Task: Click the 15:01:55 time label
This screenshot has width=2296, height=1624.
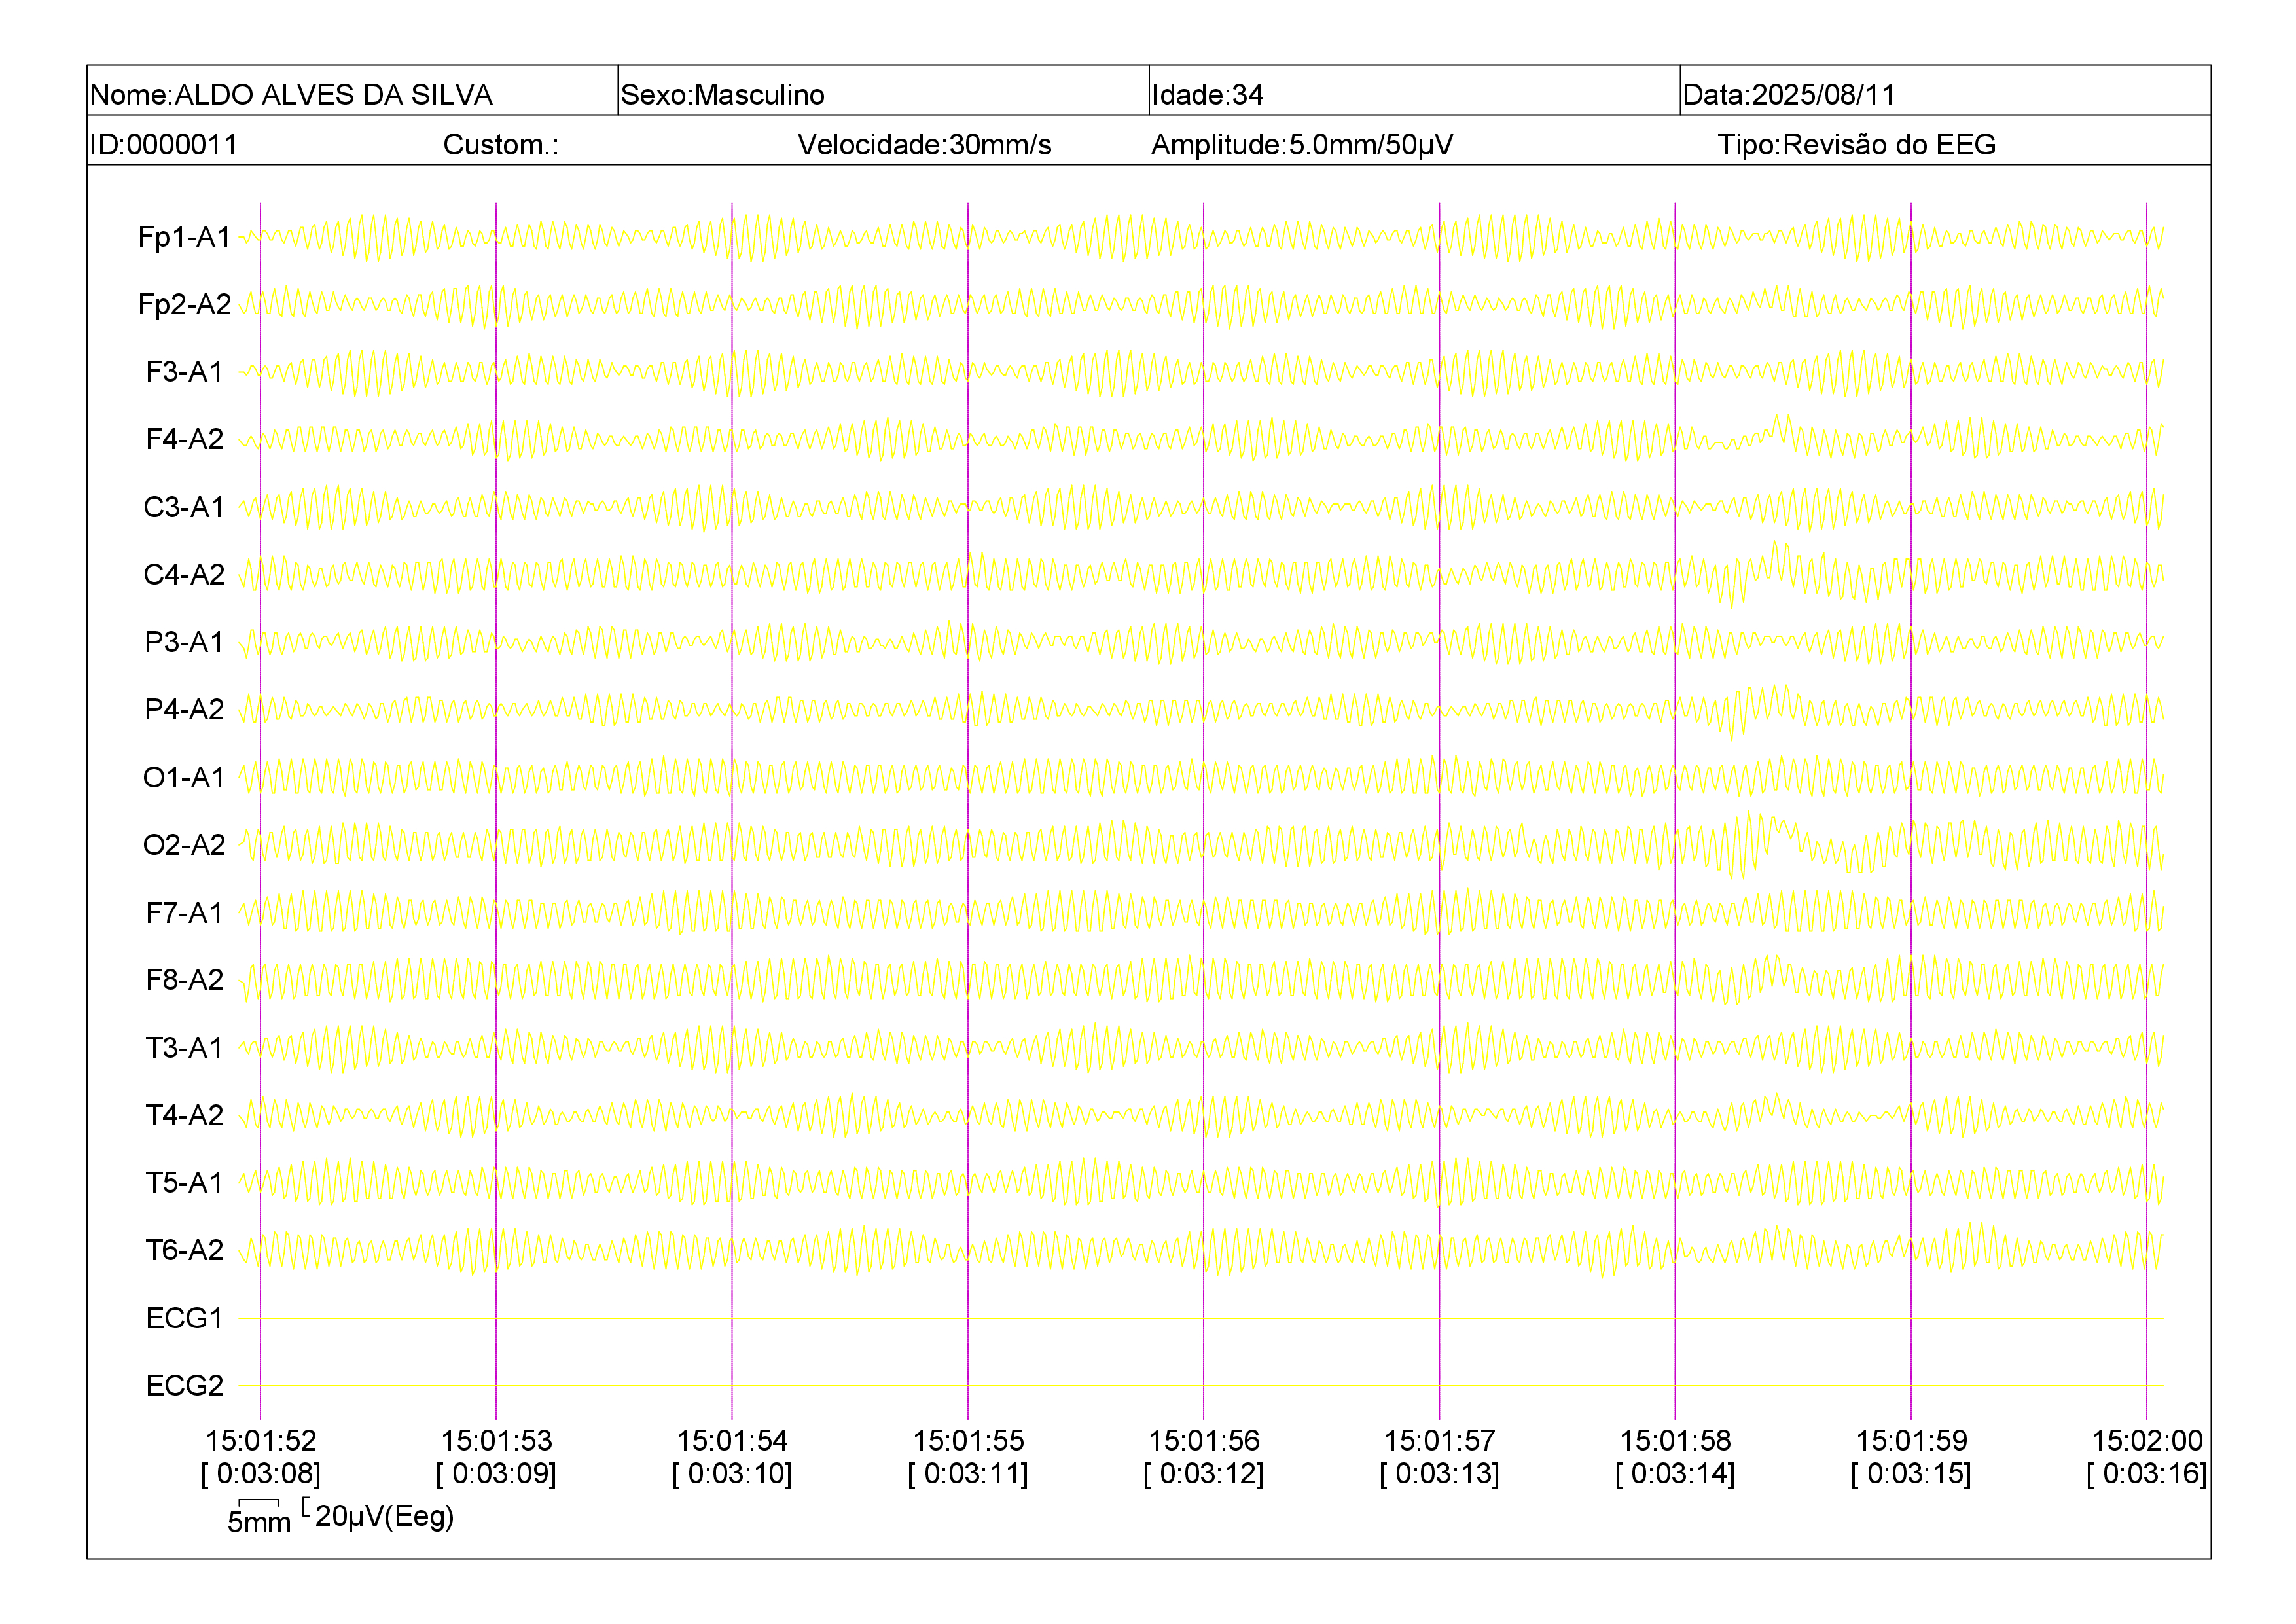Action: 968,1441
